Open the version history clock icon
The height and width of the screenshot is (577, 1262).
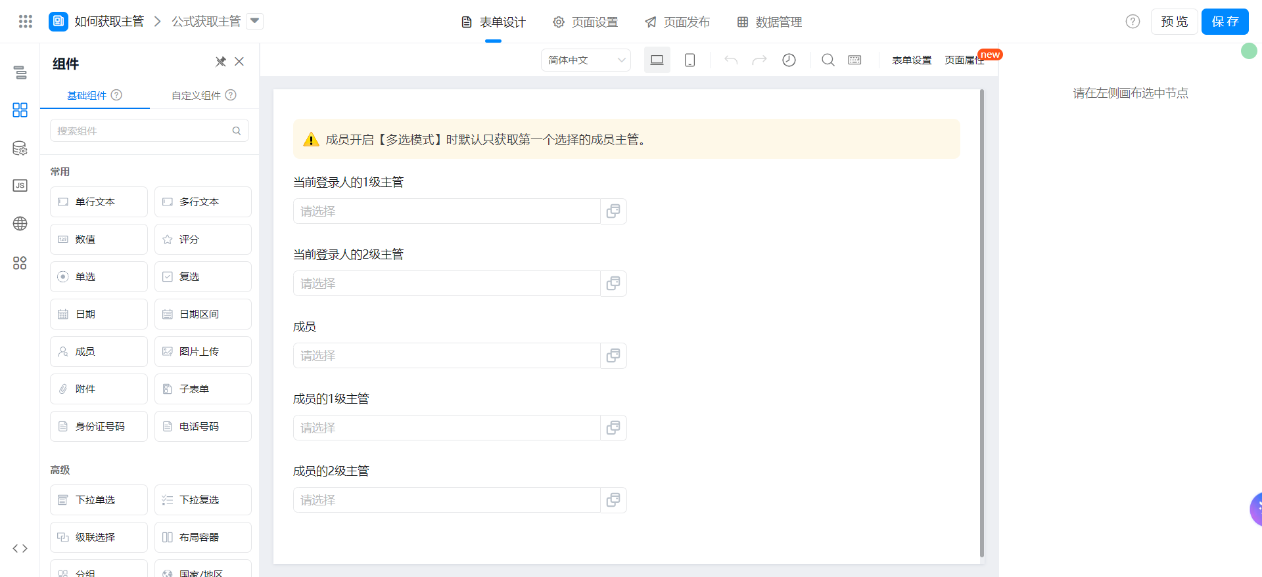click(789, 60)
